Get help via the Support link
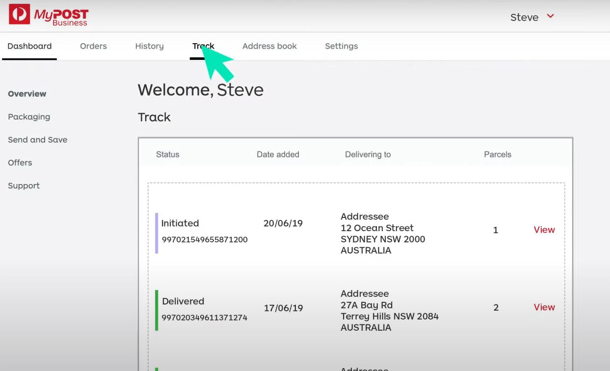This screenshot has width=610, height=371. [24, 185]
